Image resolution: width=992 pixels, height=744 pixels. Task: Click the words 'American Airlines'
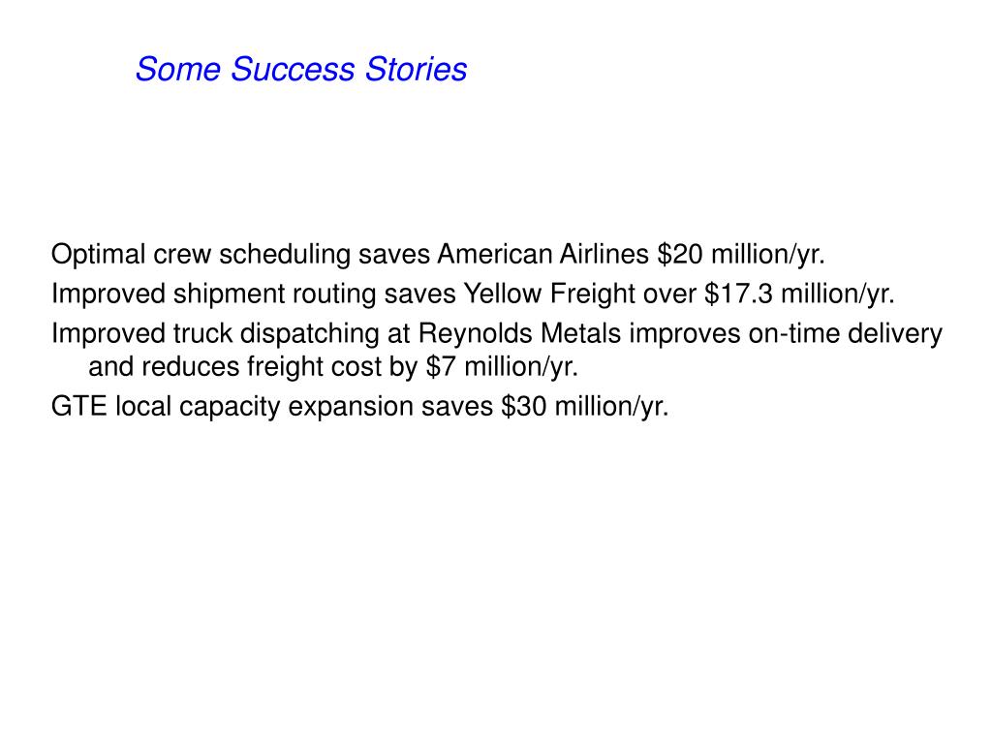tap(542, 255)
